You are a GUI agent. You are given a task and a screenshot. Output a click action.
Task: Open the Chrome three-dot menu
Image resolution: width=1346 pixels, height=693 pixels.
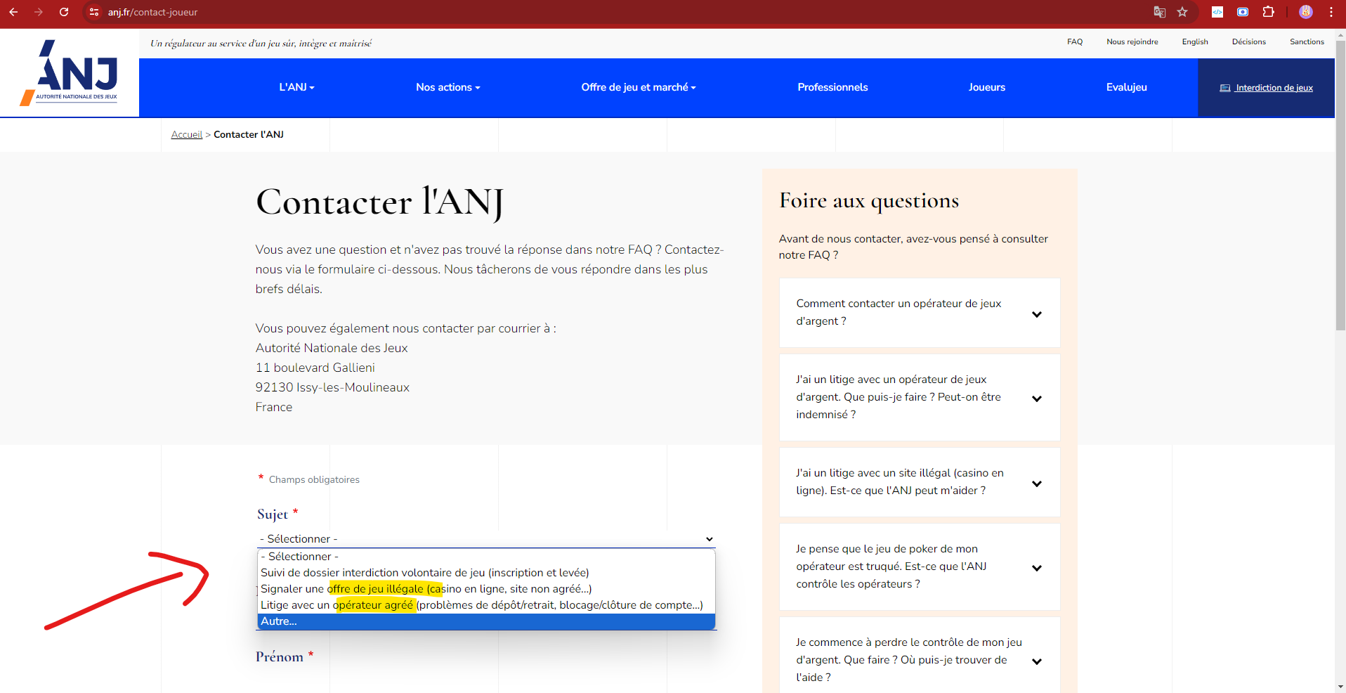(1331, 12)
